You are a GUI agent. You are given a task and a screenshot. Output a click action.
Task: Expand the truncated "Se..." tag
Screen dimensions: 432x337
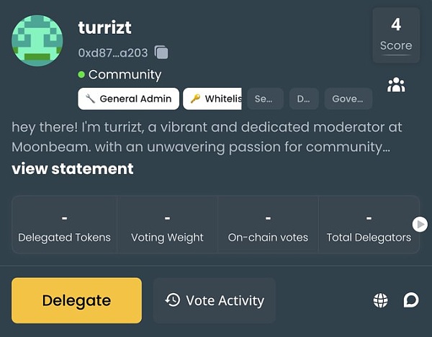[264, 99]
